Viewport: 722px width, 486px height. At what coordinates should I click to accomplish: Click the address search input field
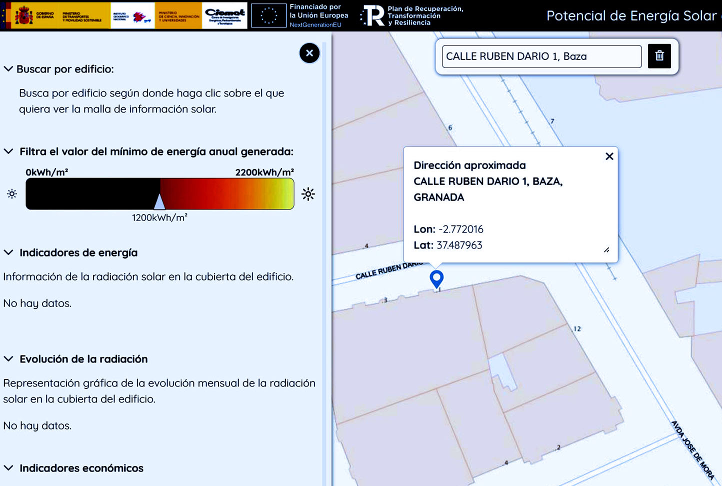(541, 56)
